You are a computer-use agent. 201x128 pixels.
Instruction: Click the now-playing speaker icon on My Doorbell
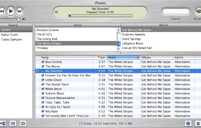pos(37,71)
